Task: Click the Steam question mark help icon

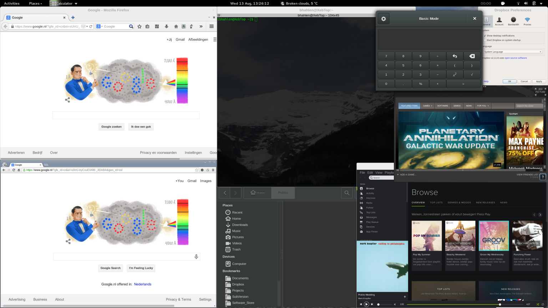Action: click(x=543, y=177)
